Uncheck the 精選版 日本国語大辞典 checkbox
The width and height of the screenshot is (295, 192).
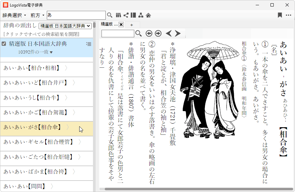pos(4,44)
